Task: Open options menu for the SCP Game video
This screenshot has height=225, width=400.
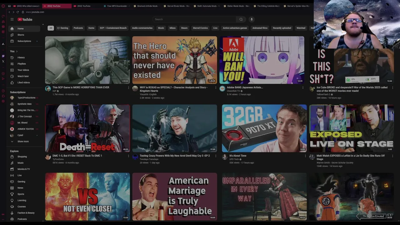Action: (128, 88)
